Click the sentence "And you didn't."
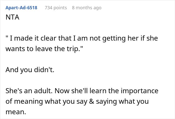The image size is (175, 119). click(30, 70)
